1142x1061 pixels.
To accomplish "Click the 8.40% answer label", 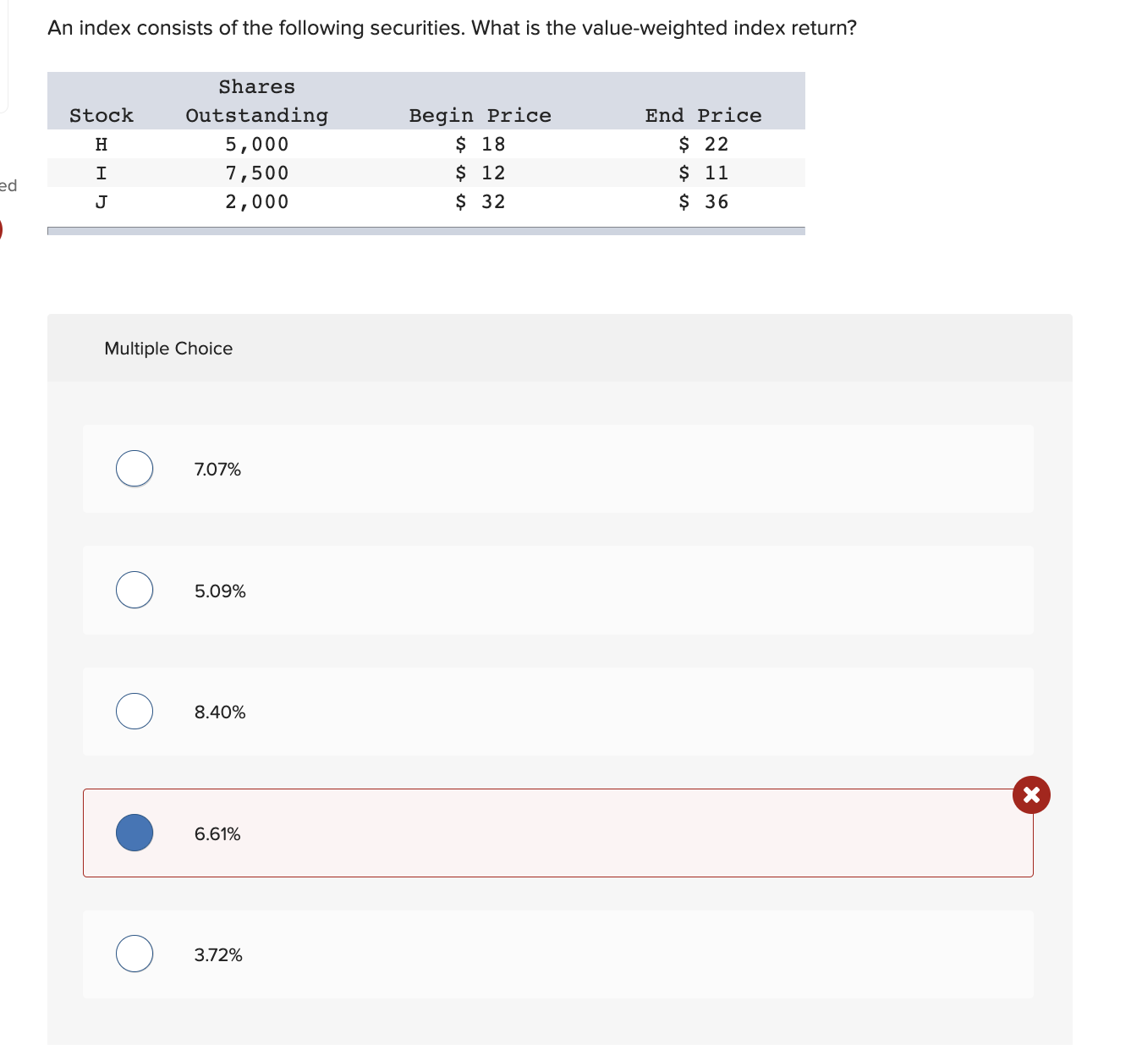I will (220, 712).
